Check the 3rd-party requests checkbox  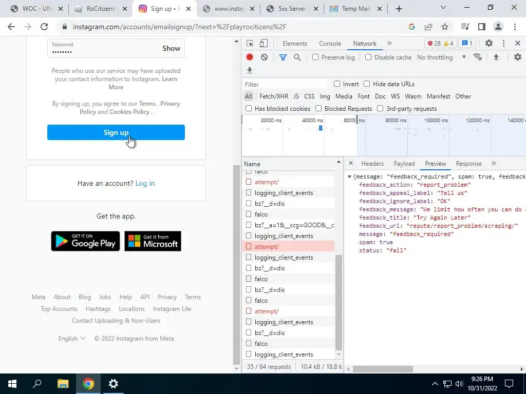point(380,108)
